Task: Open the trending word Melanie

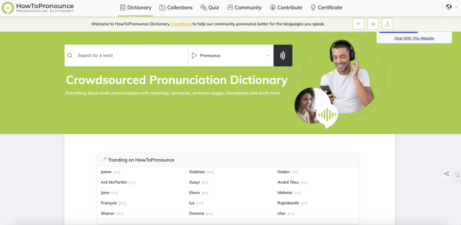Action: [x=285, y=193]
